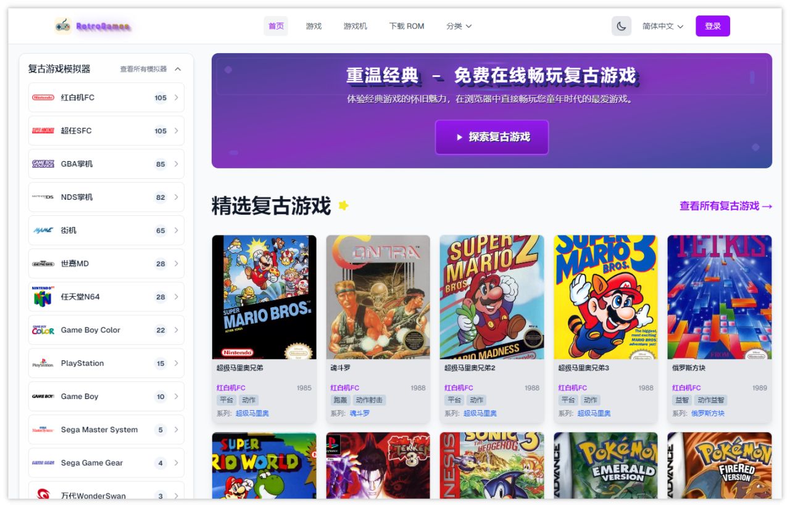Click the Game Boy Color logo icon

click(x=43, y=330)
